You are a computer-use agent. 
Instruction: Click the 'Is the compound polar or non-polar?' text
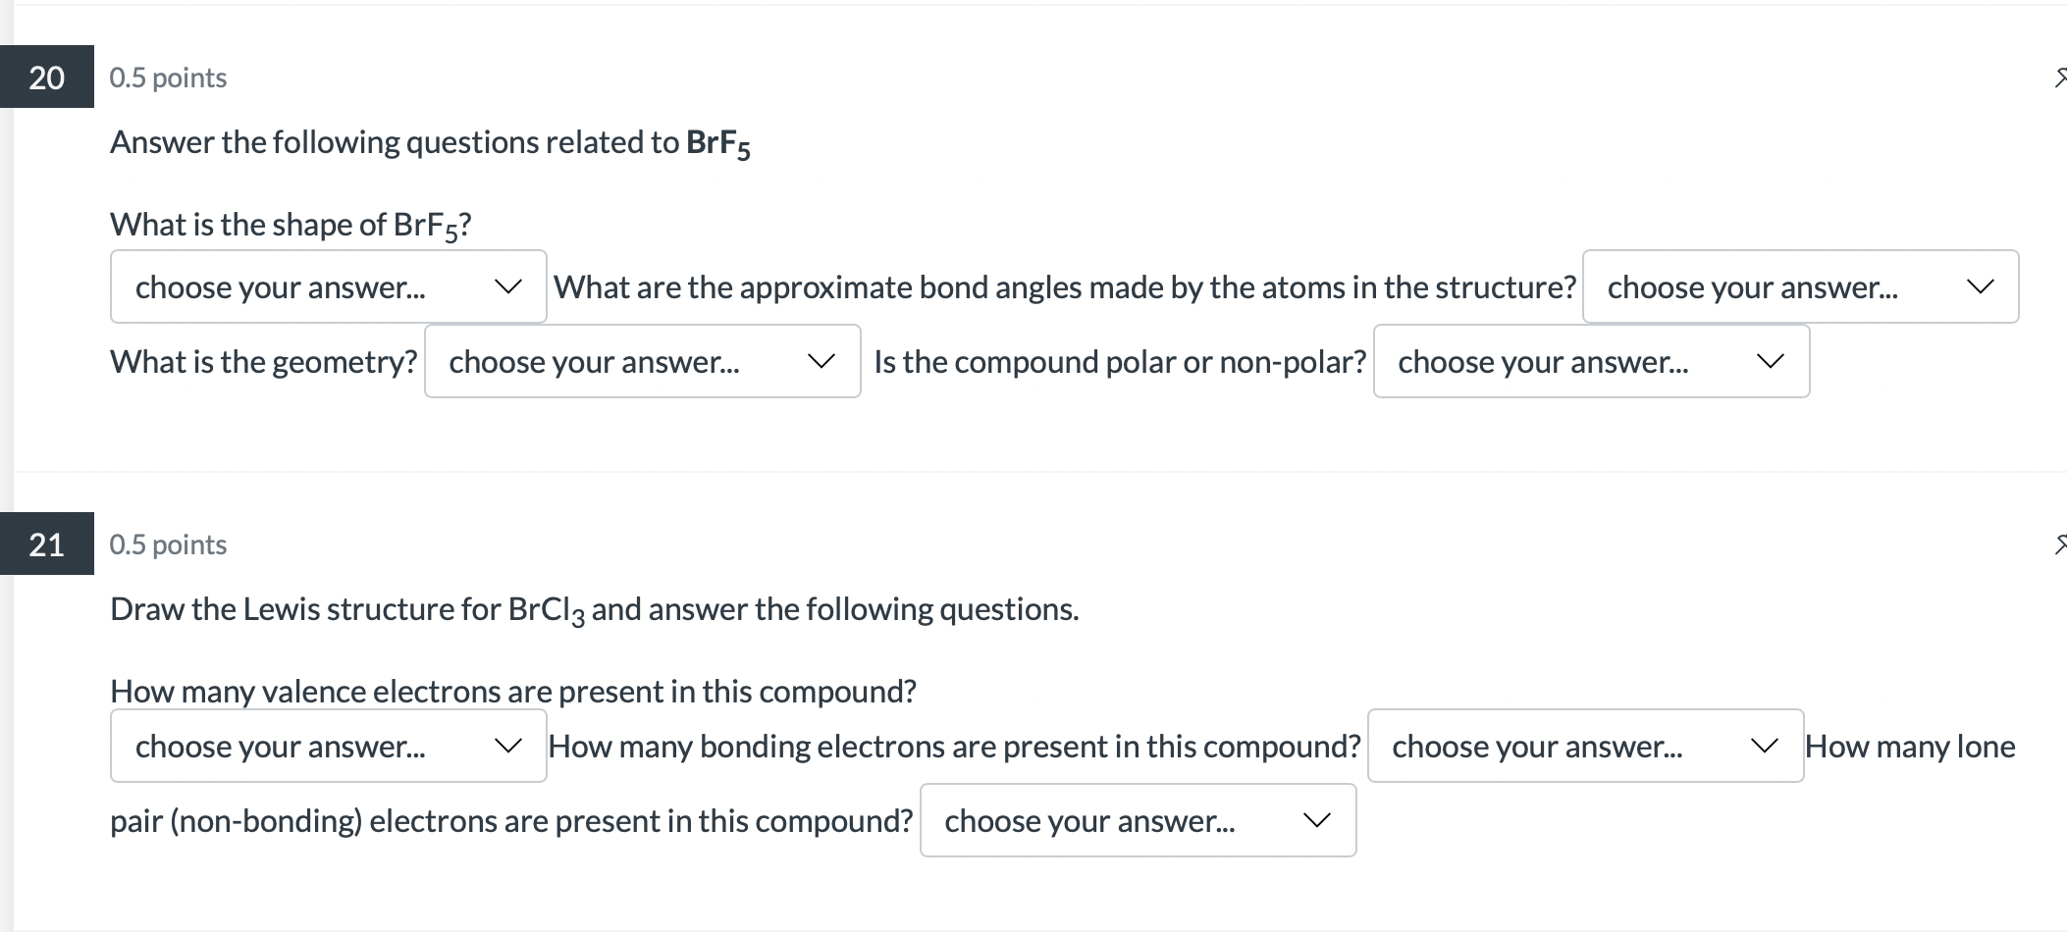tap(1119, 362)
